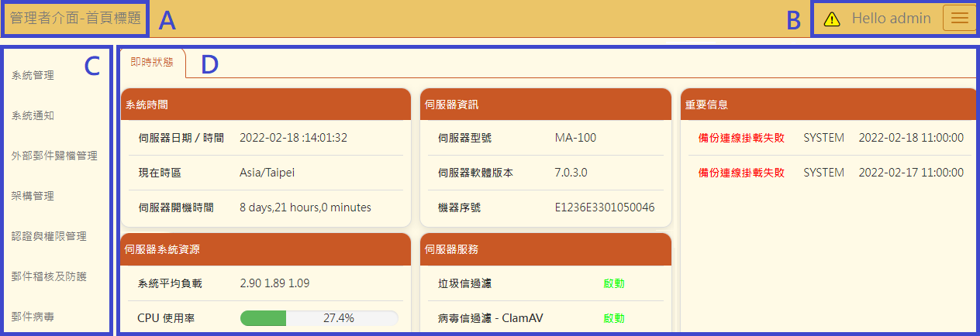Viewport: 980px width, 336px height.
Task: Click the 管理者介面-首頁標題 header title
Action: tap(76, 19)
